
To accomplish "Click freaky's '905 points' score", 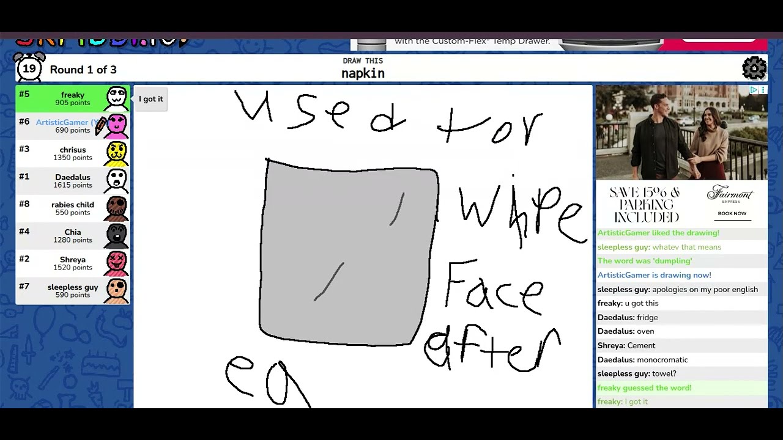I will tap(73, 103).
